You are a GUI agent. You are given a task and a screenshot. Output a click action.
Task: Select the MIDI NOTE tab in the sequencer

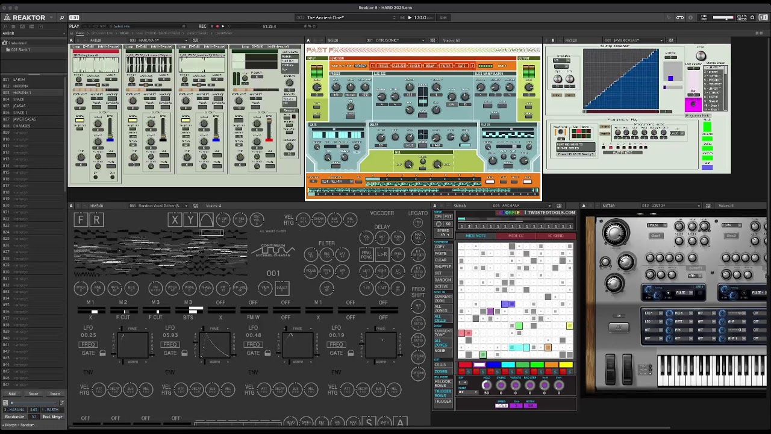476,236
